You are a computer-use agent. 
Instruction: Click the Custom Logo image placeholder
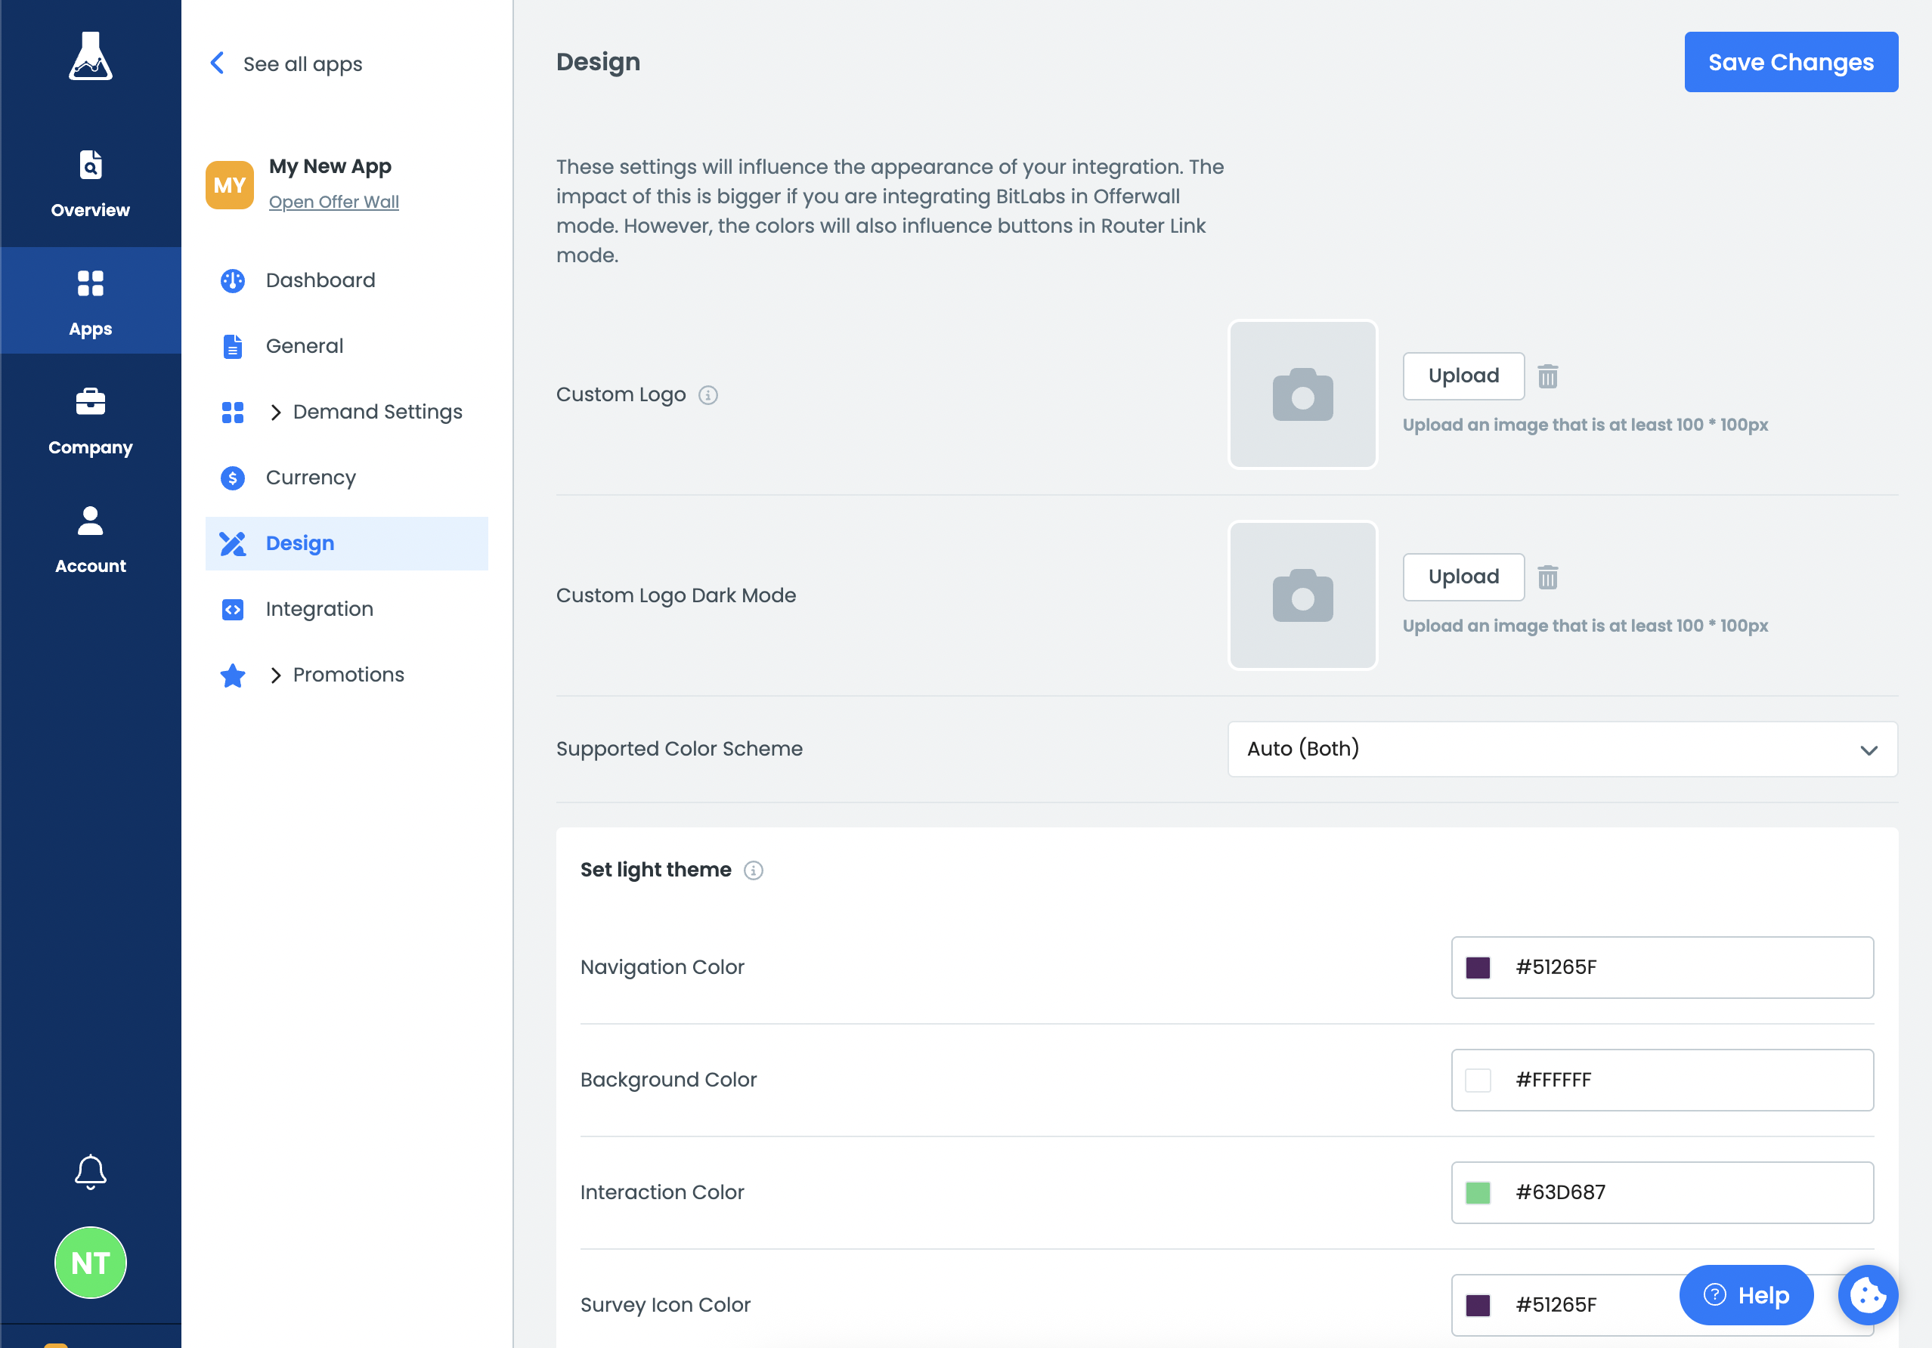pos(1302,394)
